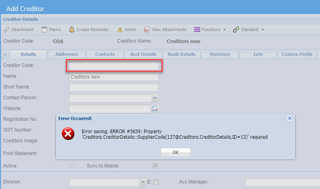This screenshot has width=320, height=189.
Task: Click the Error saving message text
Action: 175,134
